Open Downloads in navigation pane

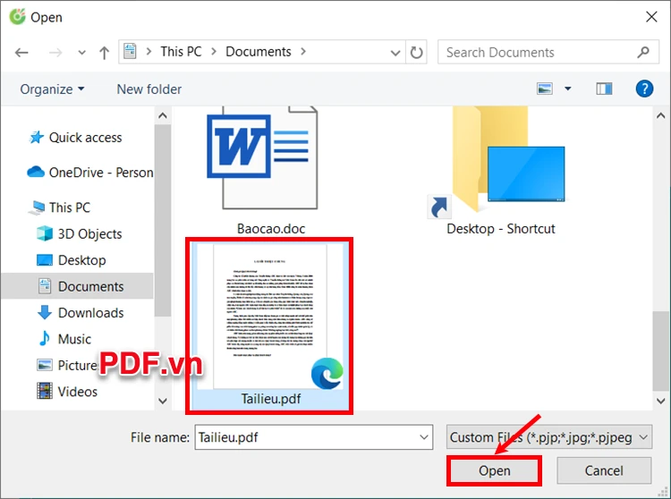pyautogui.click(x=90, y=313)
